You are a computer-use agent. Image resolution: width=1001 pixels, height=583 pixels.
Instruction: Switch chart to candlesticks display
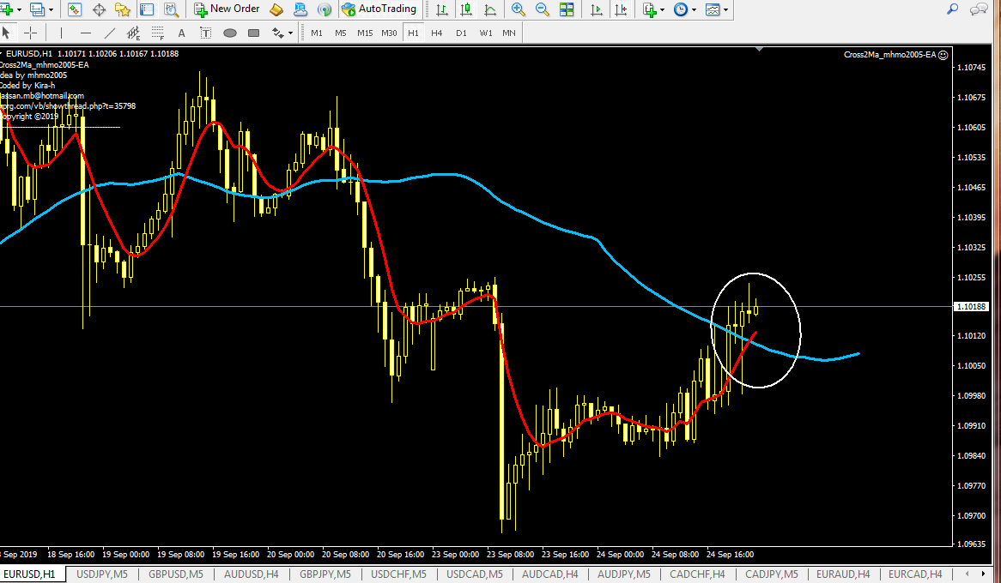point(464,9)
